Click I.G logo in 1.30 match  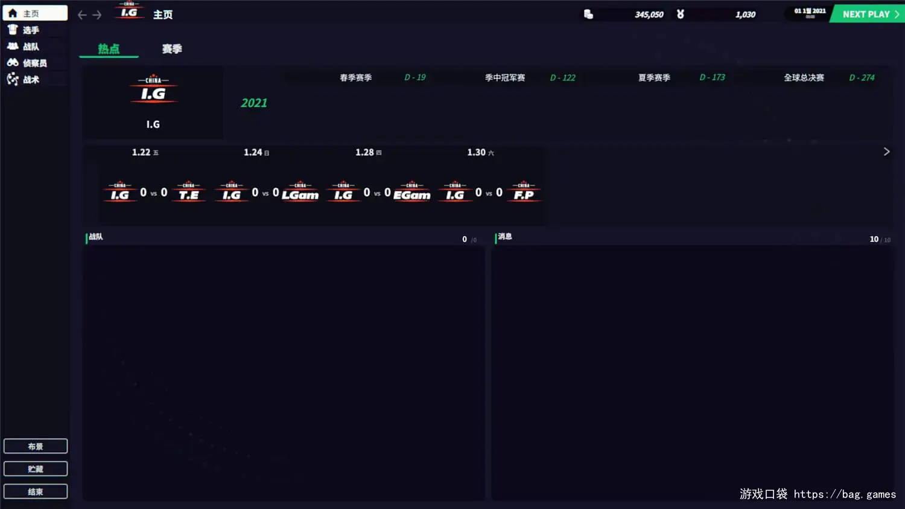click(x=455, y=192)
